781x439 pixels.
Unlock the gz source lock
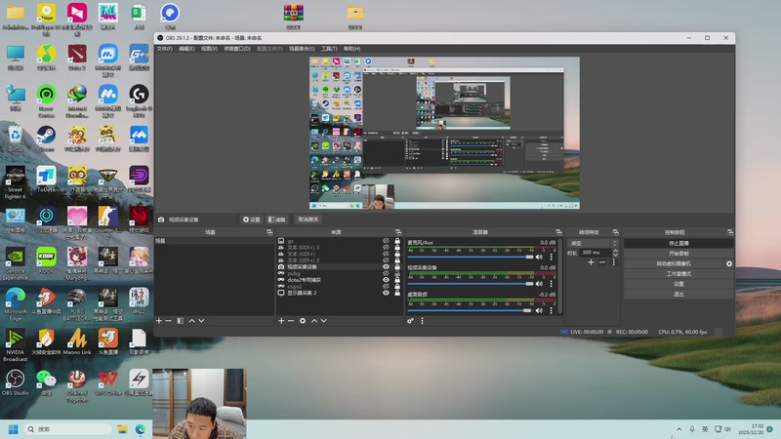coord(397,241)
